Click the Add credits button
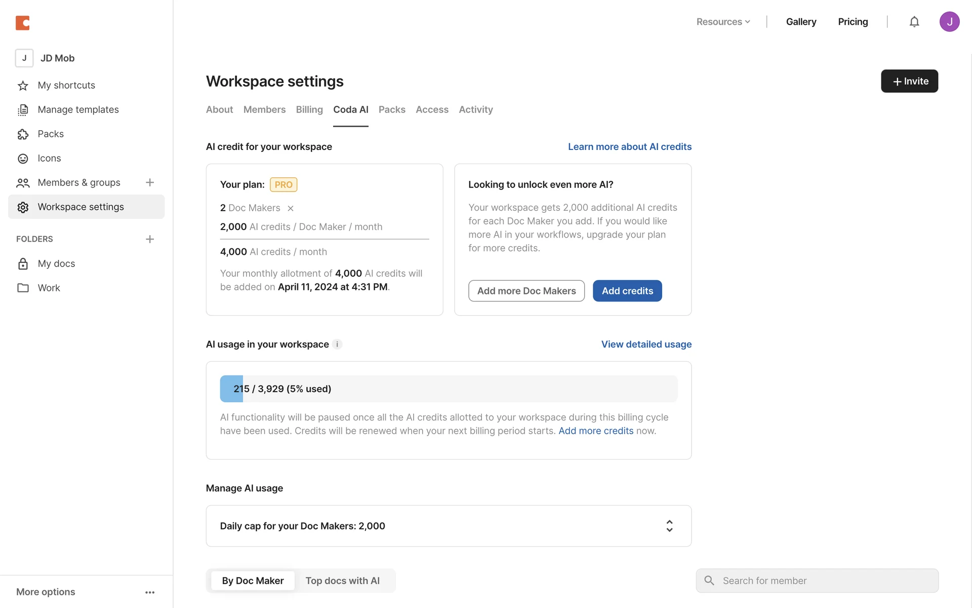The height and width of the screenshot is (608, 972). tap(627, 291)
